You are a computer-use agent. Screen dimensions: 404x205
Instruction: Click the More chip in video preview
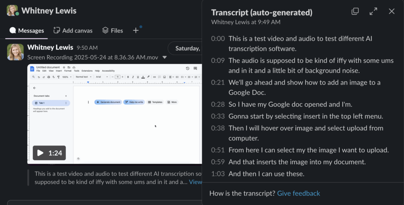tap(172, 102)
